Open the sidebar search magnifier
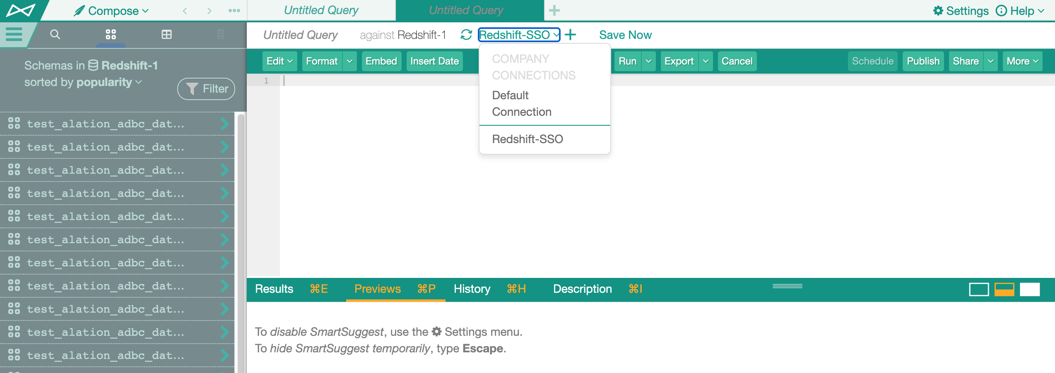Screen dimensions: 1055x373 [x=55, y=34]
